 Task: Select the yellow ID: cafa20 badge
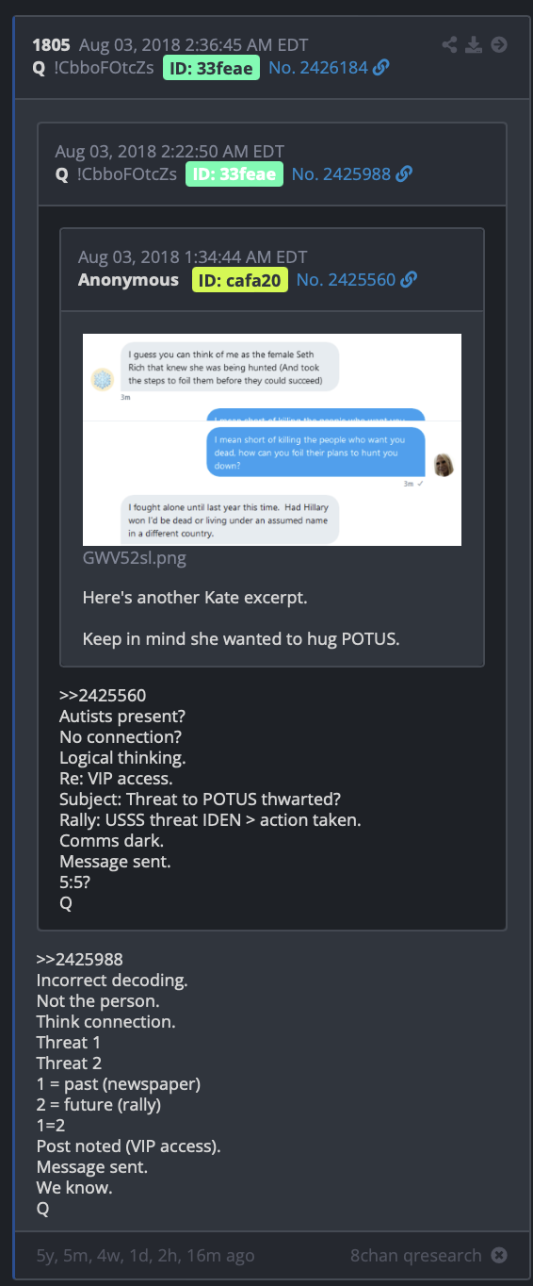click(240, 280)
